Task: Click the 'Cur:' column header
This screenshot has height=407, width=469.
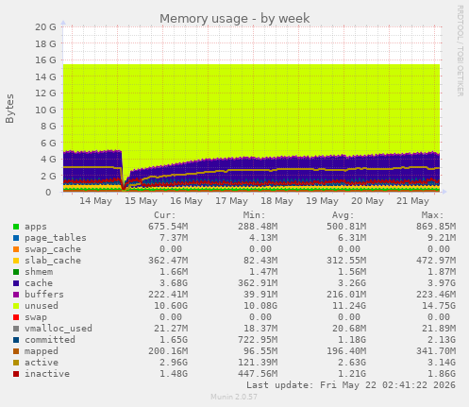Action: (165, 215)
